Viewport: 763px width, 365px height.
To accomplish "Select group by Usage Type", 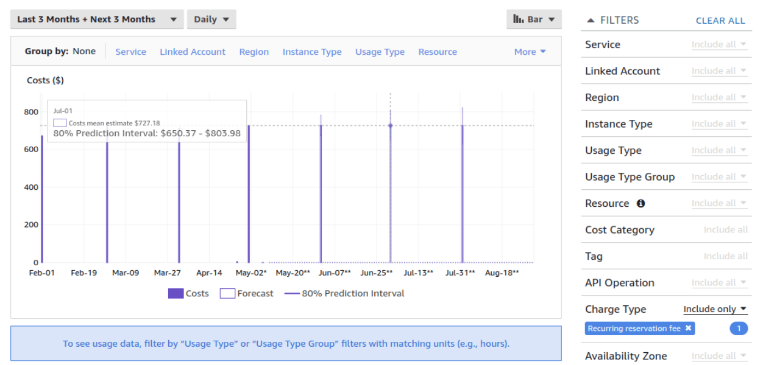I will [x=380, y=52].
